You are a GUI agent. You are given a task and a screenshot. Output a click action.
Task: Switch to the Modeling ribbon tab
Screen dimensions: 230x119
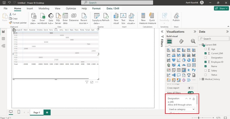tap(44, 9)
